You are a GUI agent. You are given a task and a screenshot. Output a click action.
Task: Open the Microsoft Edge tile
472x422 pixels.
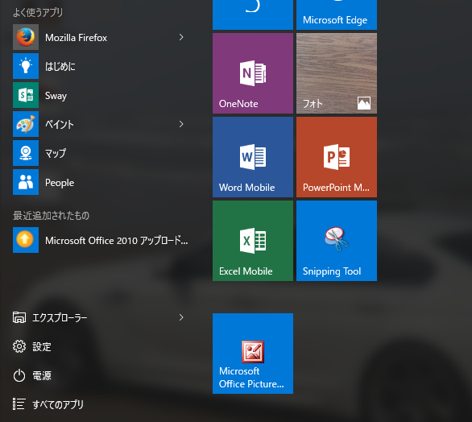pos(337,14)
